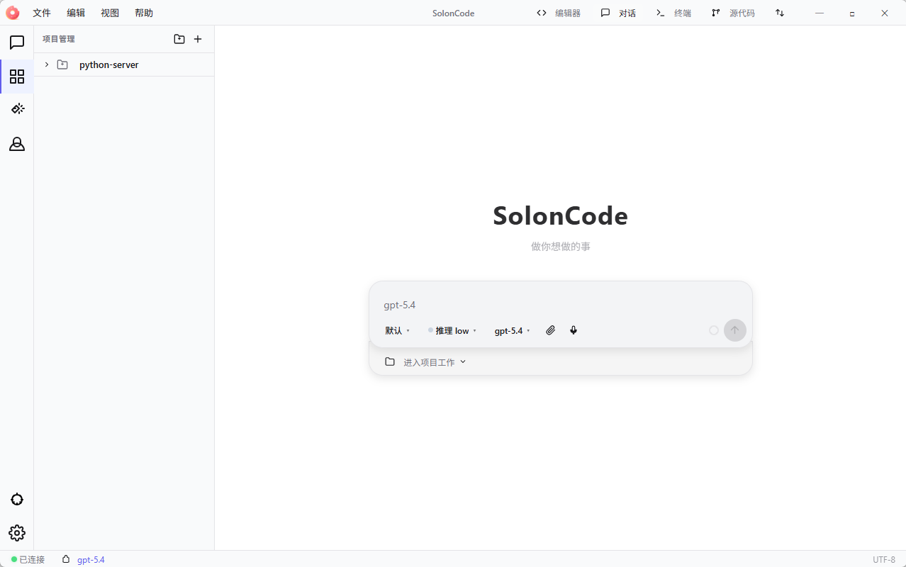Expand the python-server tree node
The image size is (906, 567).
(47, 64)
